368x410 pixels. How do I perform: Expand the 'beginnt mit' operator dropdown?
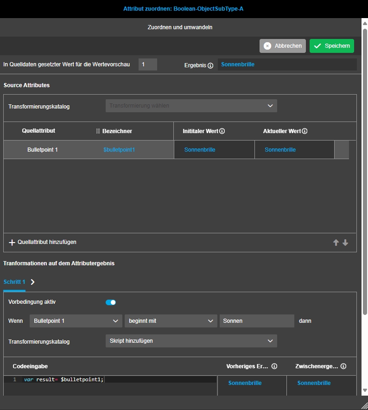pyautogui.click(x=171, y=321)
